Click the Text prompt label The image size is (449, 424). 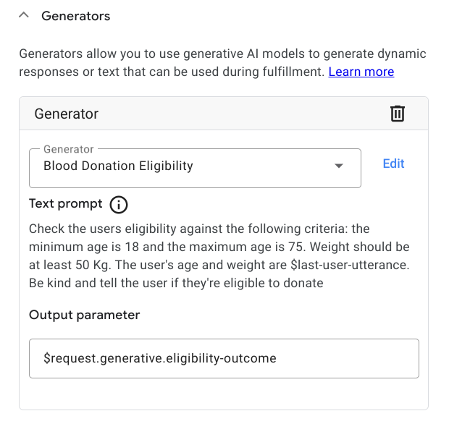[x=66, y=203]
